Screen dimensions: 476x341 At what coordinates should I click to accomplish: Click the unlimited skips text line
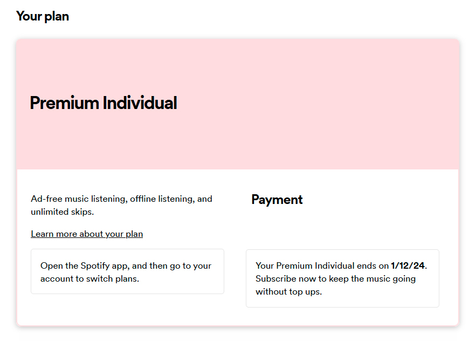click(x=62, y=212)
